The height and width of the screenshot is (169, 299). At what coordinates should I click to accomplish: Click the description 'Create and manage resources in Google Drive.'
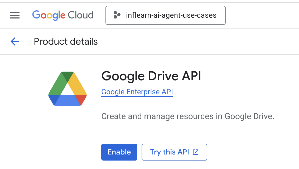[x=188, y=116]
